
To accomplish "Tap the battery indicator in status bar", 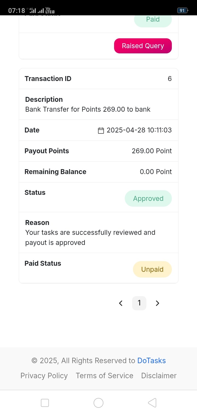I will click(182, 10).
